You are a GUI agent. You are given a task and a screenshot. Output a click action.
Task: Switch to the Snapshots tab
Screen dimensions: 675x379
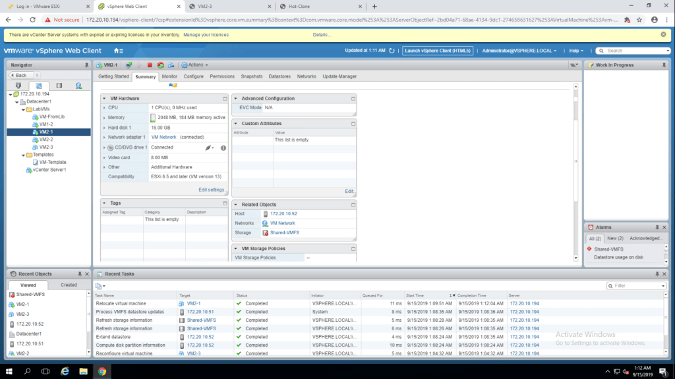(251, 76)
